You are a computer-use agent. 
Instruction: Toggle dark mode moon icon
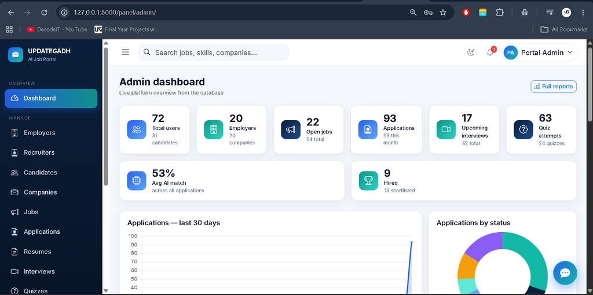coord(470,53)
